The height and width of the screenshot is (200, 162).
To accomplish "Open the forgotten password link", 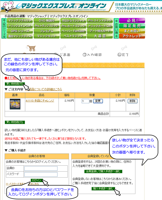I will pos(22,184).
